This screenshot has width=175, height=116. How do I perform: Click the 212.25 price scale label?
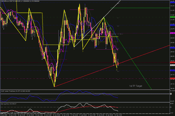pos(172,6)
